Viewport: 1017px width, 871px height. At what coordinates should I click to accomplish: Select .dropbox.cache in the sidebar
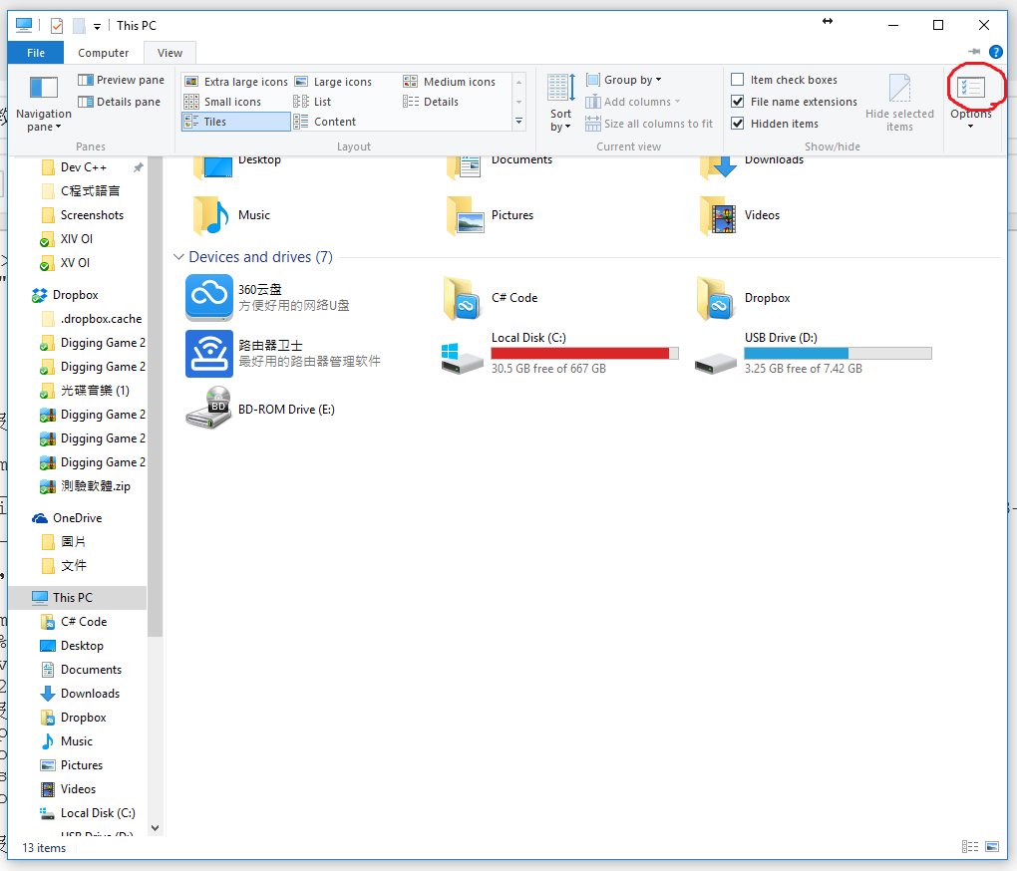click(101, 319)
